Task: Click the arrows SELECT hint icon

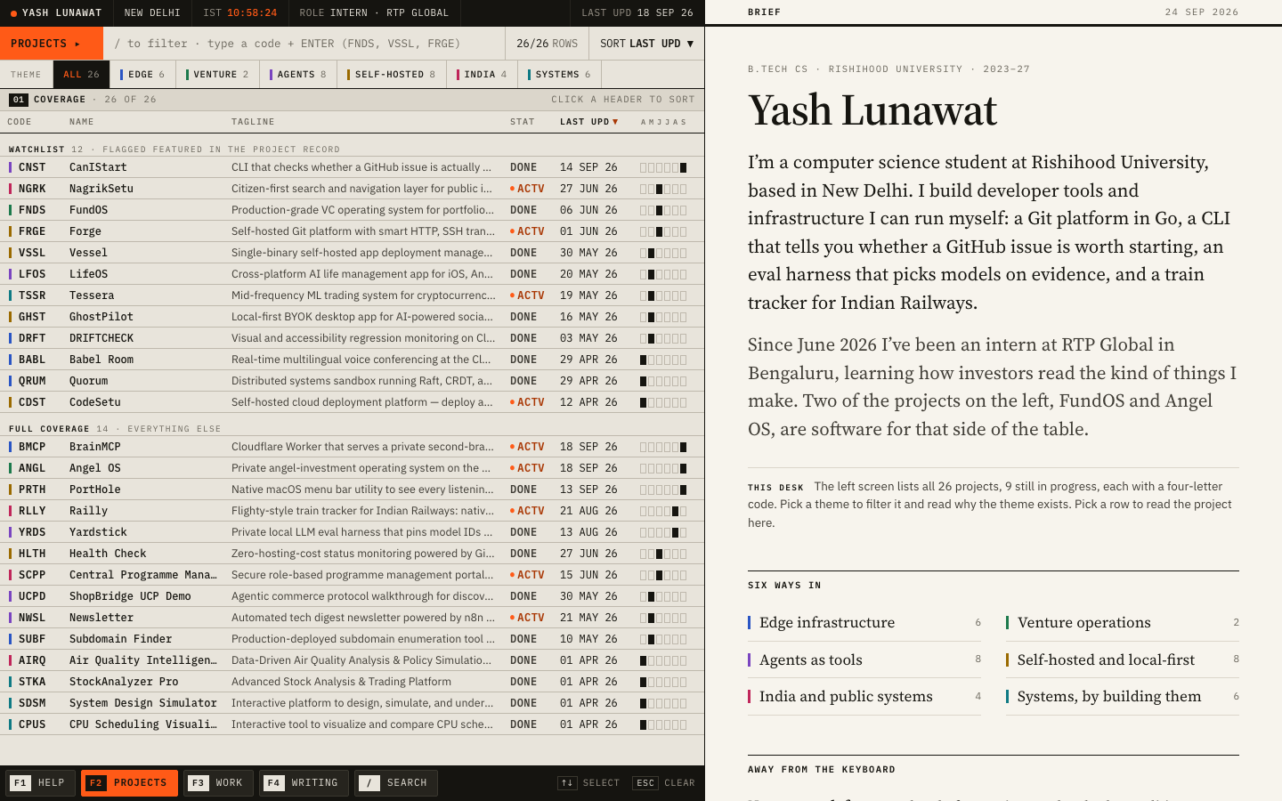Action: [x=567, y=783]
